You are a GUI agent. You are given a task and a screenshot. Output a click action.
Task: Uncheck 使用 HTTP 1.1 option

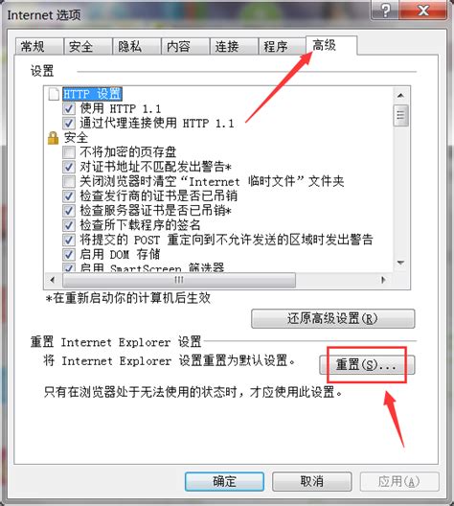69,108
